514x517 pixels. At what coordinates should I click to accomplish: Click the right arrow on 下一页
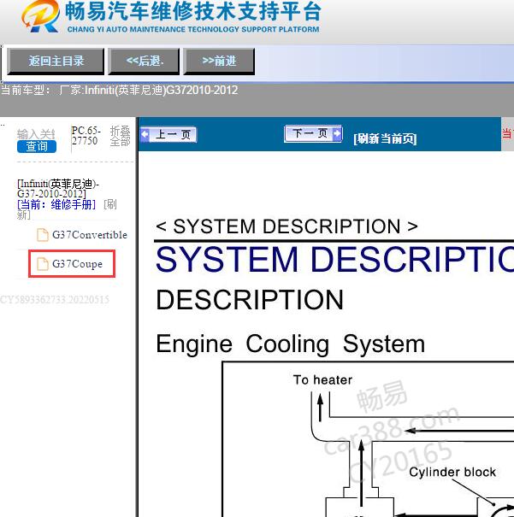[337, 133]
